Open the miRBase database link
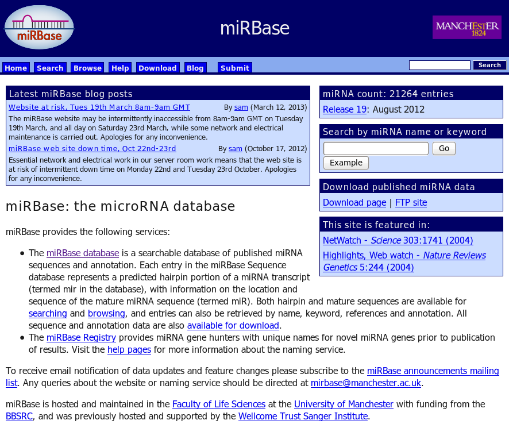 click(x=83, y=253)
